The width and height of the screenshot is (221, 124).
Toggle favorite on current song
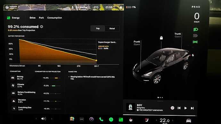[172, 108]
